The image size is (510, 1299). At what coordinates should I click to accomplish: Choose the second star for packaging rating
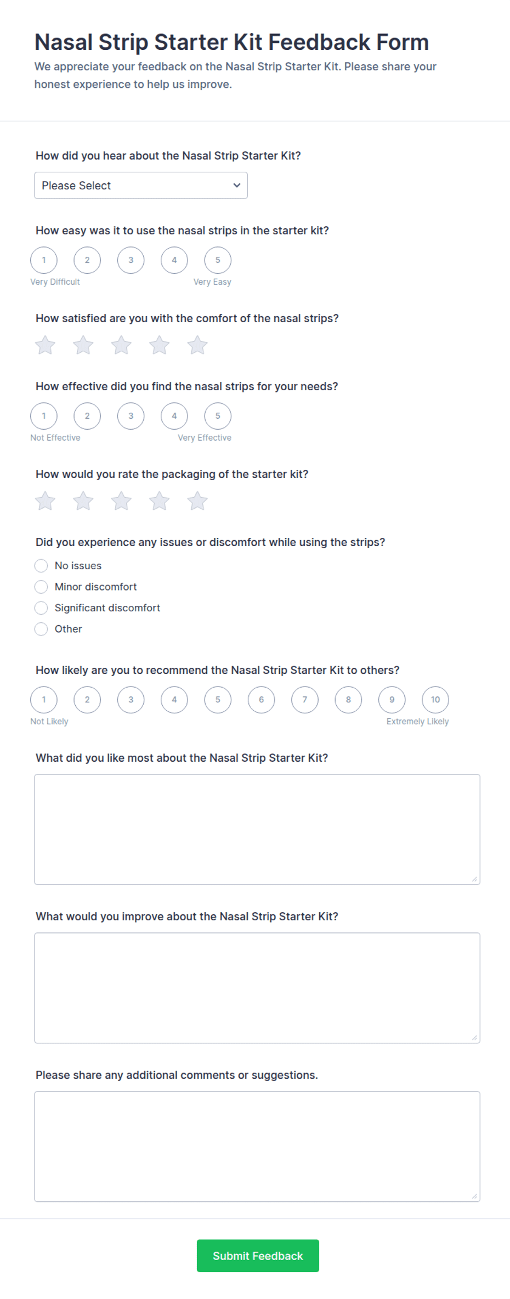click(x=83, y=501)
